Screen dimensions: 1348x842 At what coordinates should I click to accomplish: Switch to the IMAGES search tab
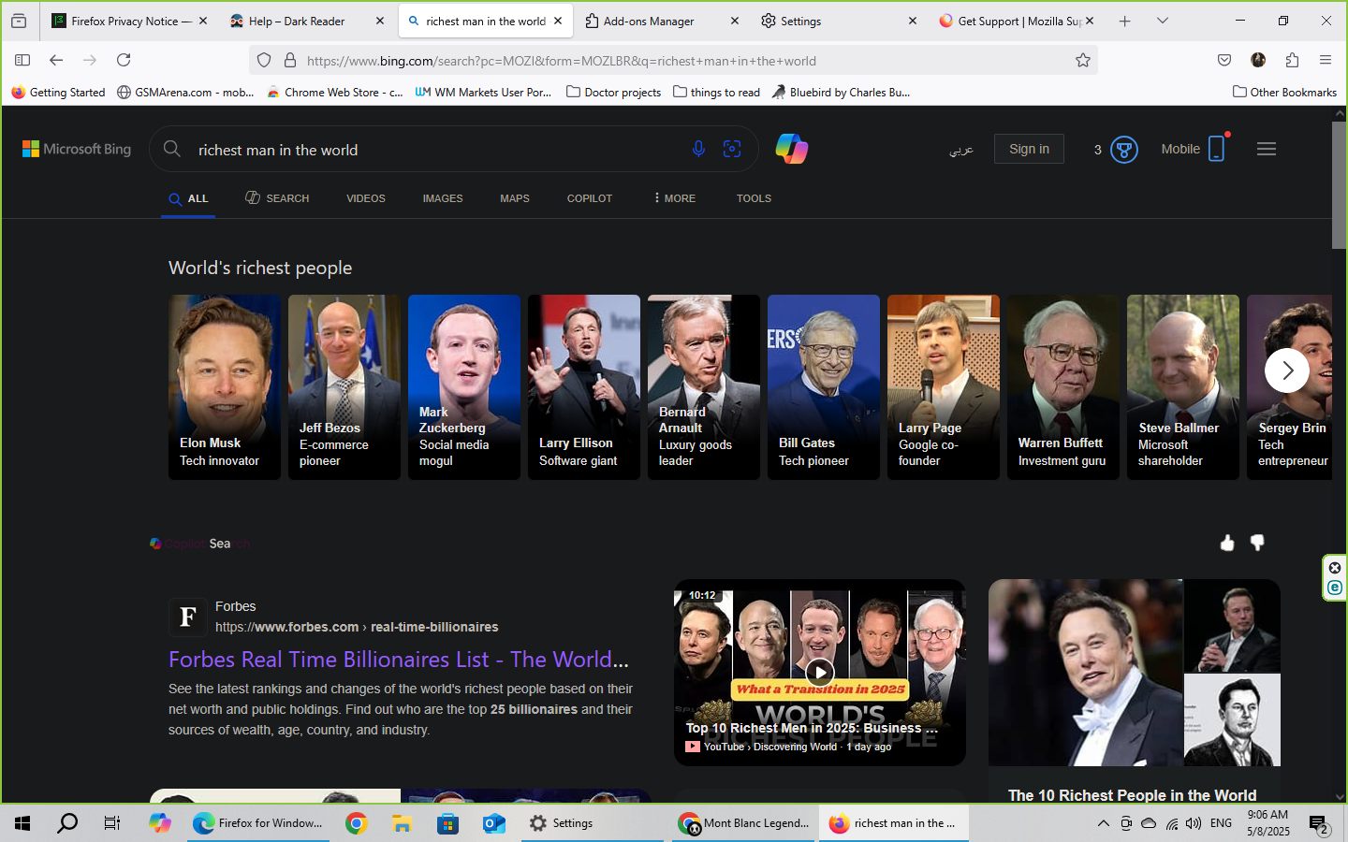pyautogui.click(x=443, y=198)
